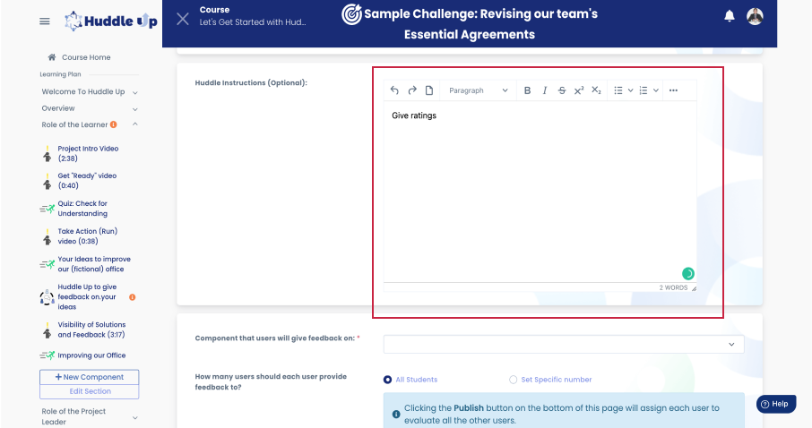This screenshot has width=812, height=428.
Task: Apply subscript formatting
Action: coord(596,90)
